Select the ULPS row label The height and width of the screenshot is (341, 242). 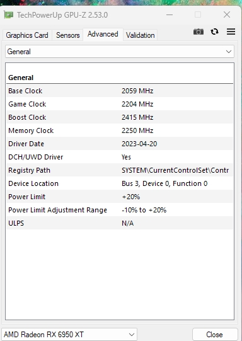pos(16,224)
